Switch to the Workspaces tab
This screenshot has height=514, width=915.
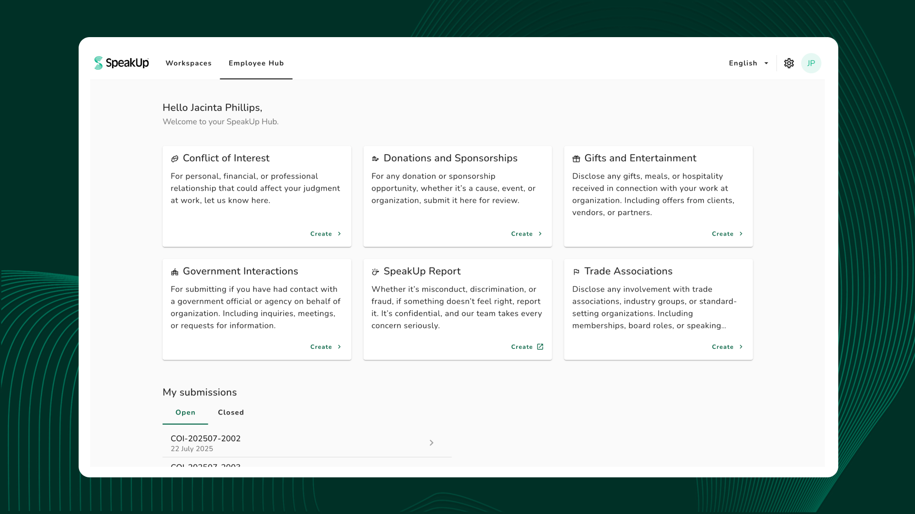pyautogui.click(x=188, y=63)
